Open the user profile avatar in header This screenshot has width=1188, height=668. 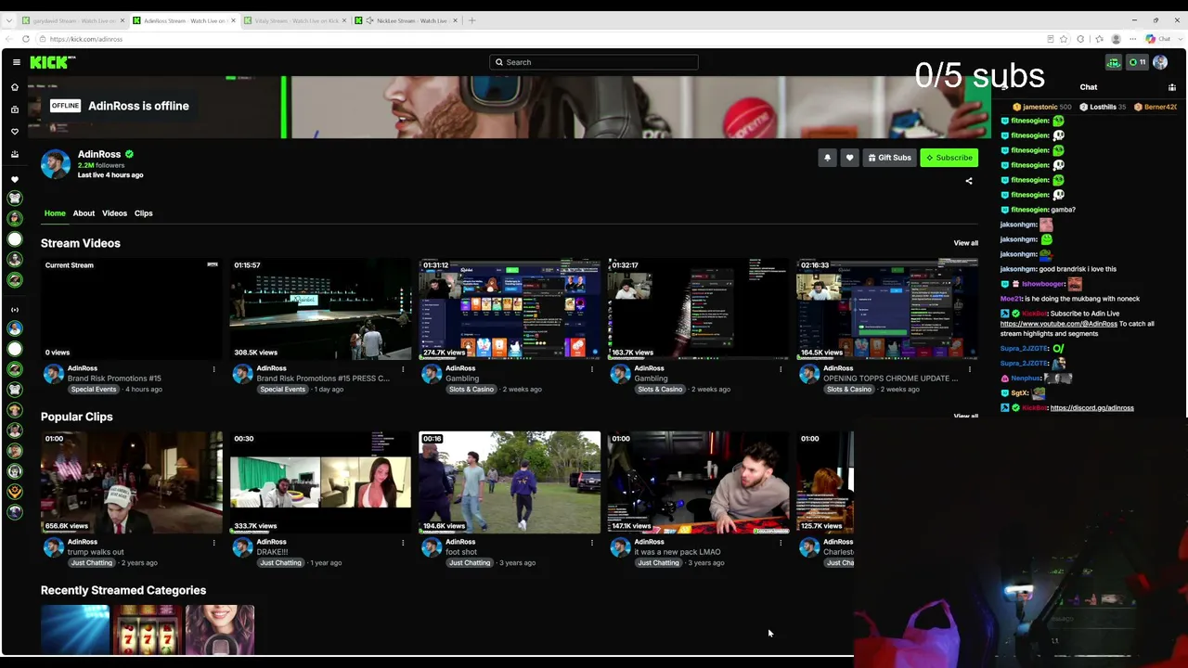pyautogui.click(x=1160, y=62)
